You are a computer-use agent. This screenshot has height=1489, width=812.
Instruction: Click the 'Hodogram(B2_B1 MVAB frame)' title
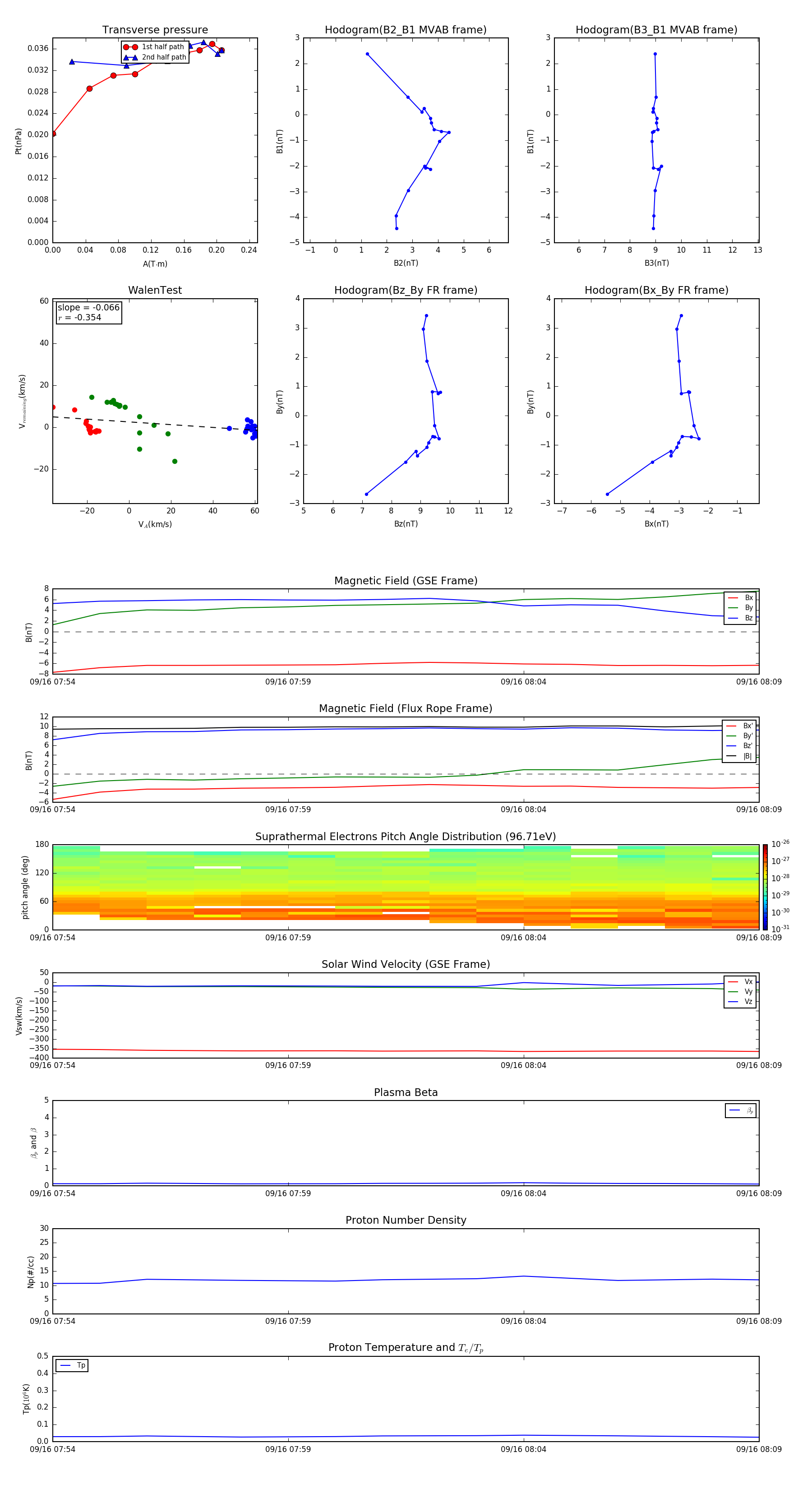pyautogui.click(x=406, y=29)
